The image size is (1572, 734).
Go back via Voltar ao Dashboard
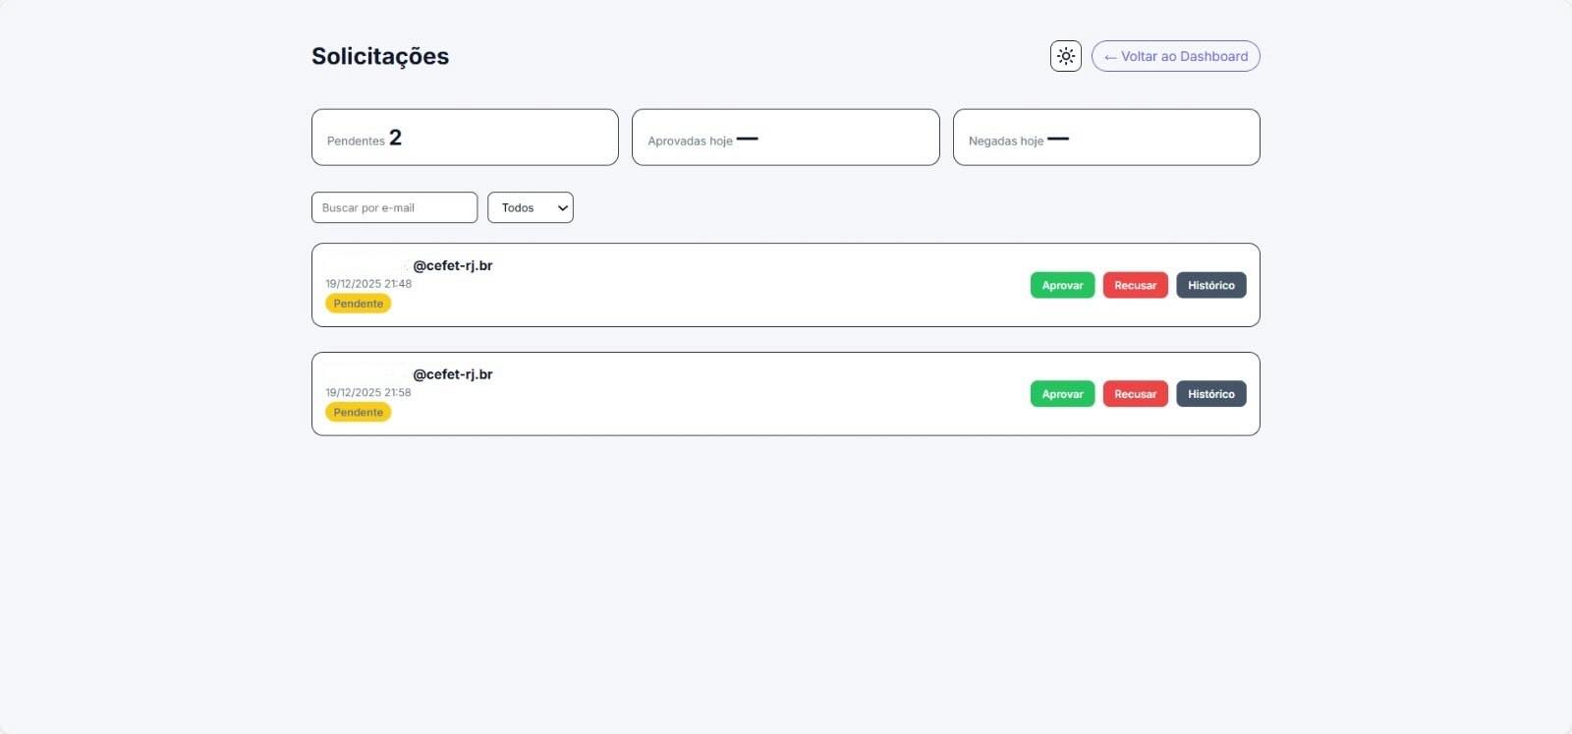pos(1175,56)
